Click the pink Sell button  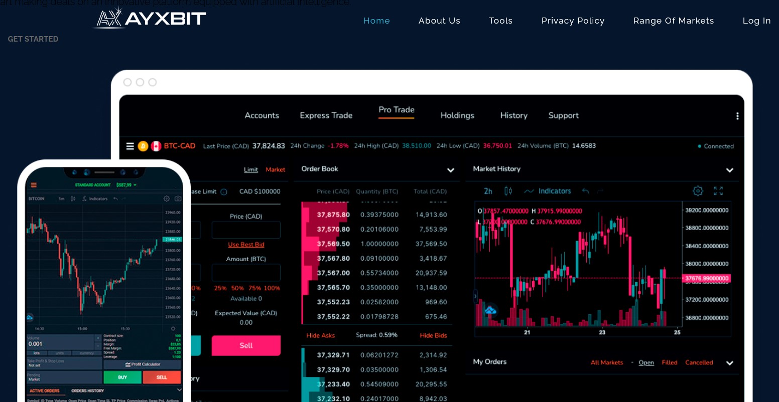pyautogui.click(x=246, y=345)
